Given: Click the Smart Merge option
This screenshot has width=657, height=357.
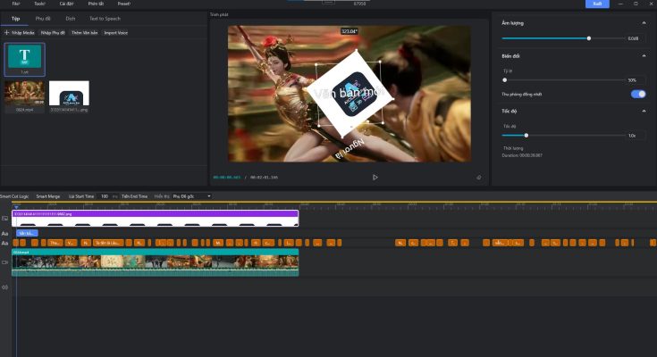Looking at the screenshot, I should pyautogui.click(x=48, y=195).
